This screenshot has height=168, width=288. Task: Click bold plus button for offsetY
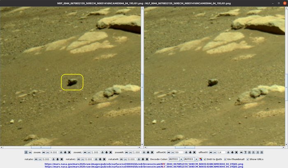tap(232, 152)
